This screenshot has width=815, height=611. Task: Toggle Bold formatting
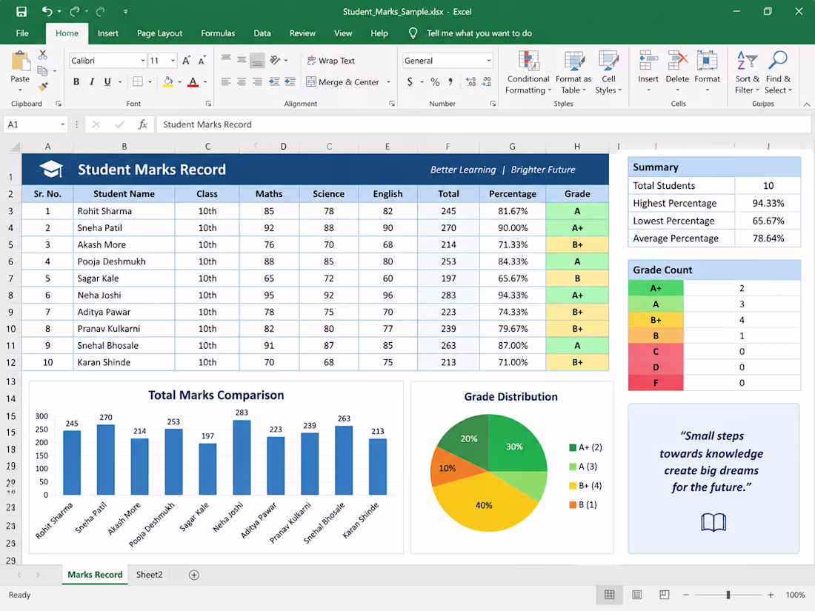click(x=76, y=81)
